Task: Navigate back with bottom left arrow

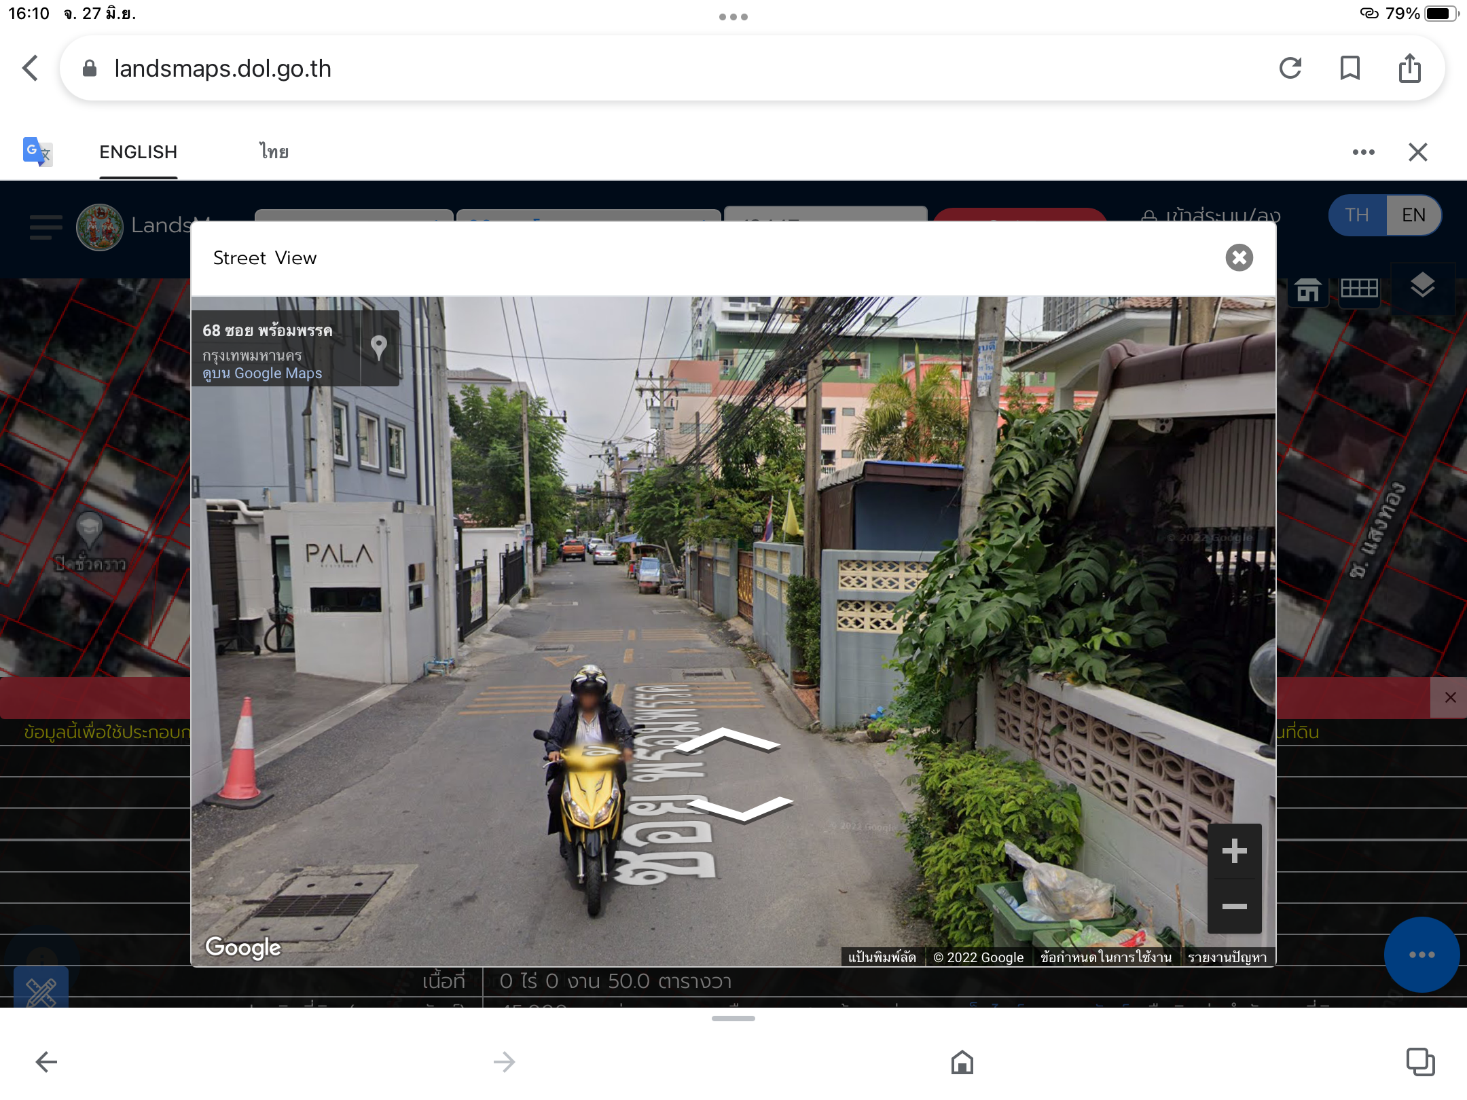Action: [x=46, y=1061]
